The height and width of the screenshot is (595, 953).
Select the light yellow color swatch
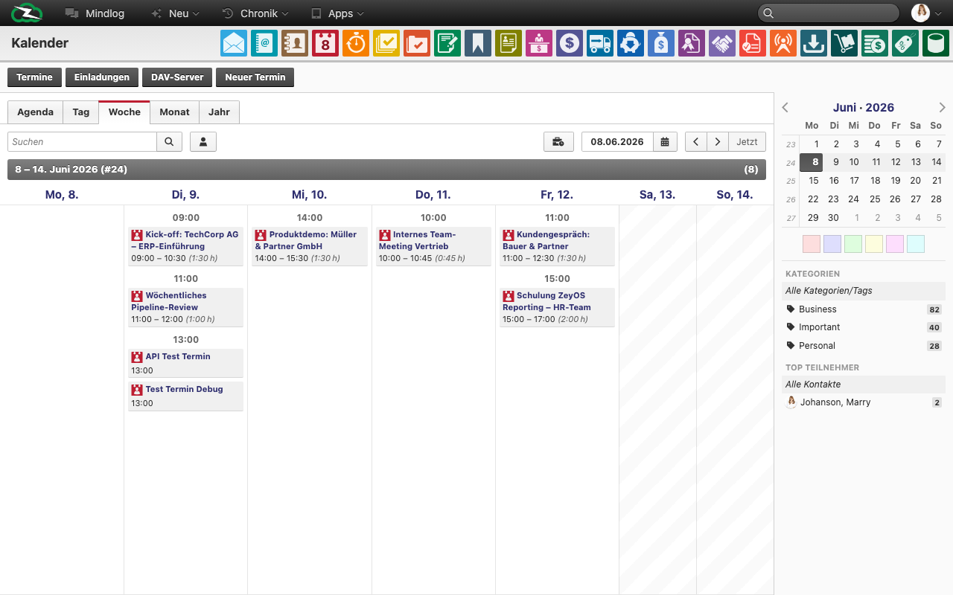874,244
